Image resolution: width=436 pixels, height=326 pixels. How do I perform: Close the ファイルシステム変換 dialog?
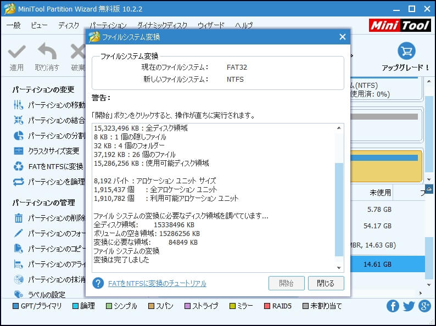pos(343,37)
